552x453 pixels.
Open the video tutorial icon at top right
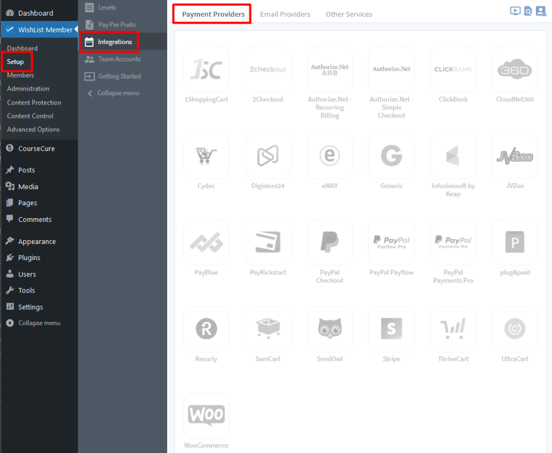pos(515,11)
